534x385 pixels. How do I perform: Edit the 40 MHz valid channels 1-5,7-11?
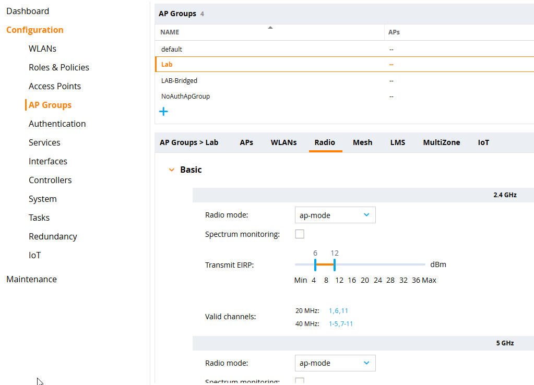click(341, 324)
